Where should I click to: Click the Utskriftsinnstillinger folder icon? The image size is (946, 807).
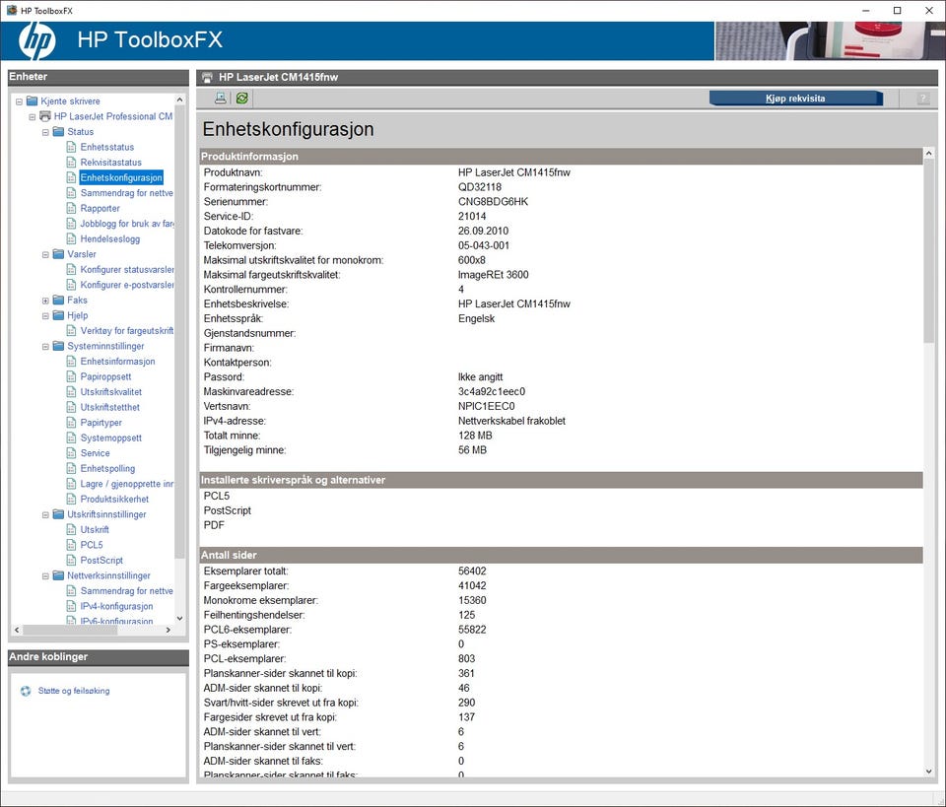(58, 514)
